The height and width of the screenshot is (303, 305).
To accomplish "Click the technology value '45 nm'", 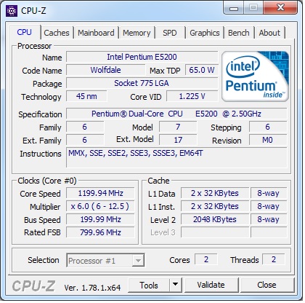I will [86, 96].
